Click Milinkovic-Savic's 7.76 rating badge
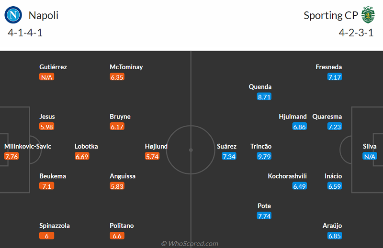383x248 pixels. click(11, 156)
